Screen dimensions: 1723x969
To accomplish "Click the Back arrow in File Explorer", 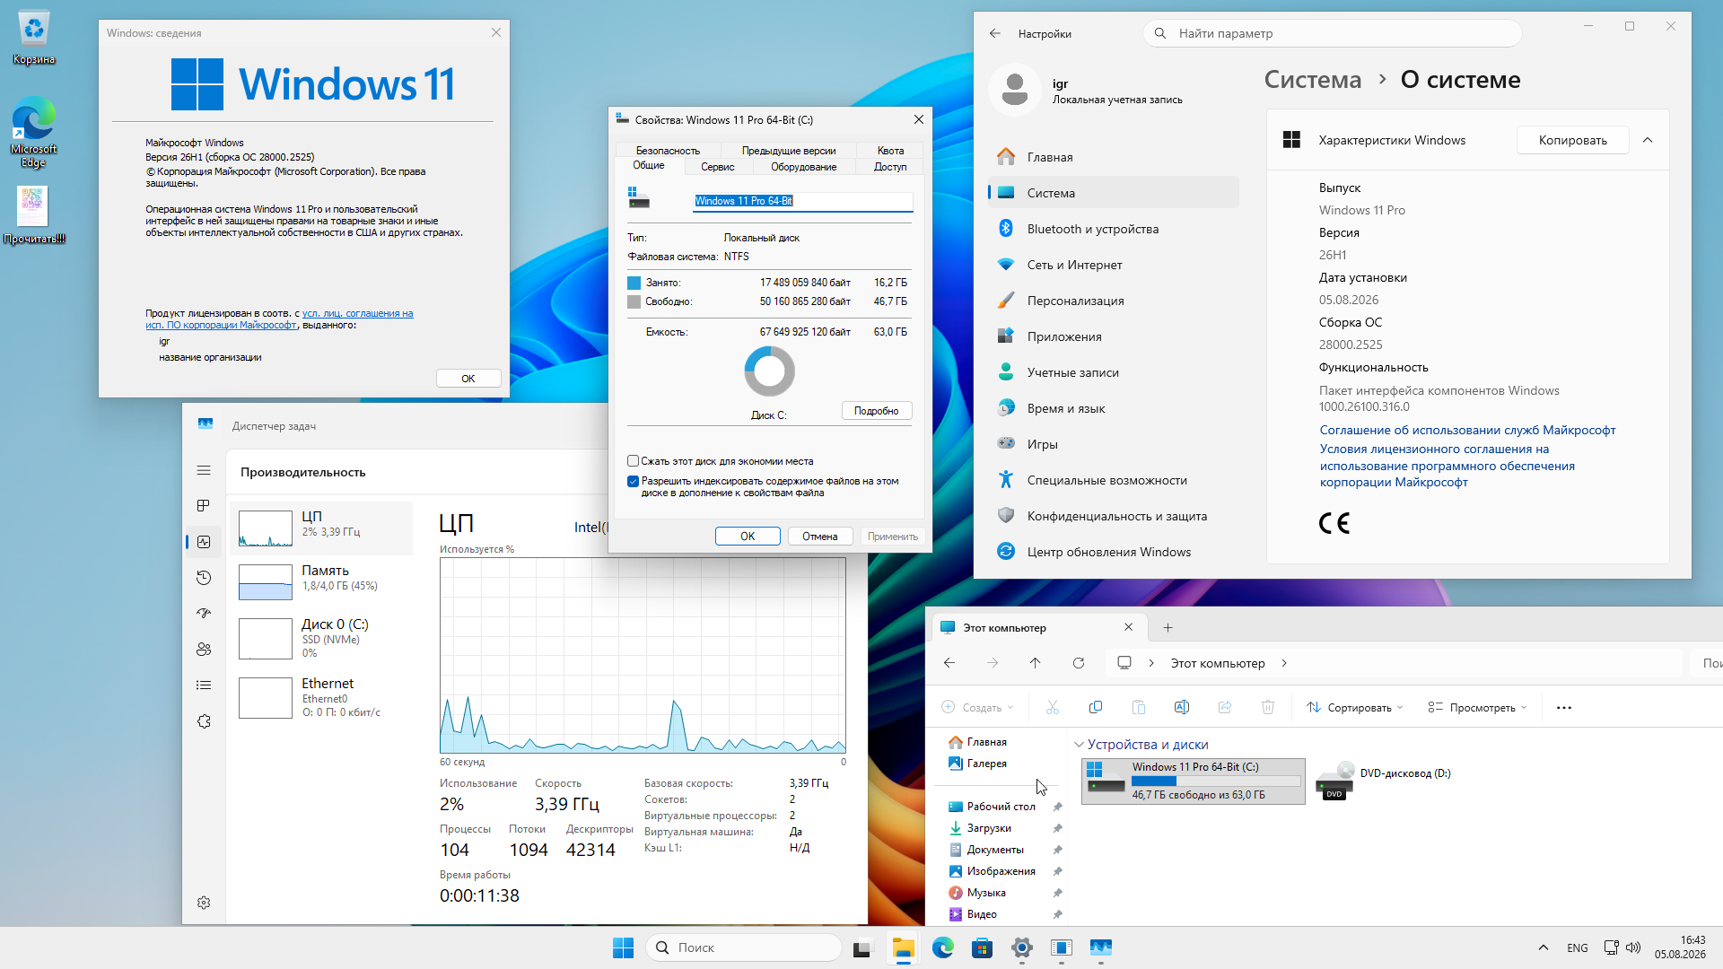I will coord(949,663).
